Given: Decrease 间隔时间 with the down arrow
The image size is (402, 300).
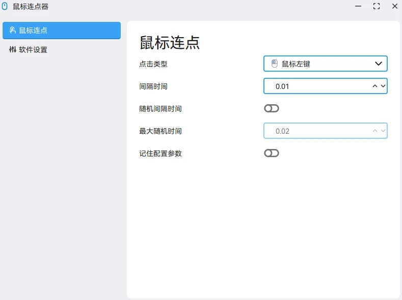Looking at the screenshot, I should (383, 86).
